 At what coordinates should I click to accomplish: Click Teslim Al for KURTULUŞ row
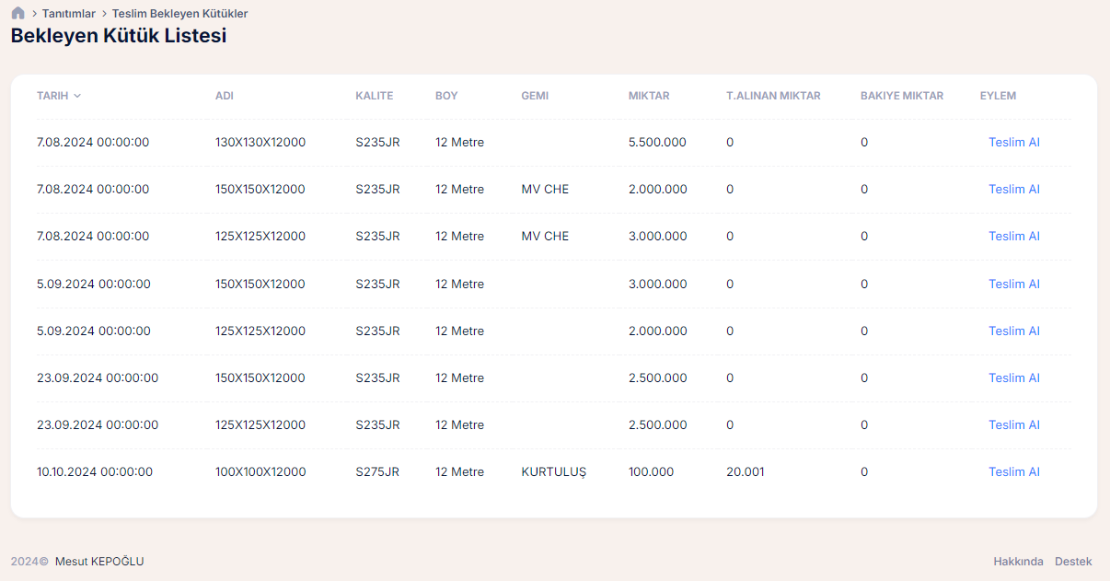[1013, 471]
